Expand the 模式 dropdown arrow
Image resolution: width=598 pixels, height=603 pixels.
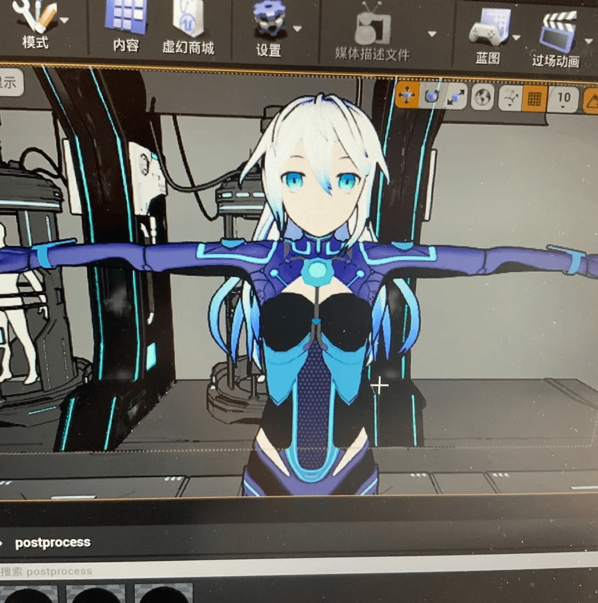(x=64, y=20)
